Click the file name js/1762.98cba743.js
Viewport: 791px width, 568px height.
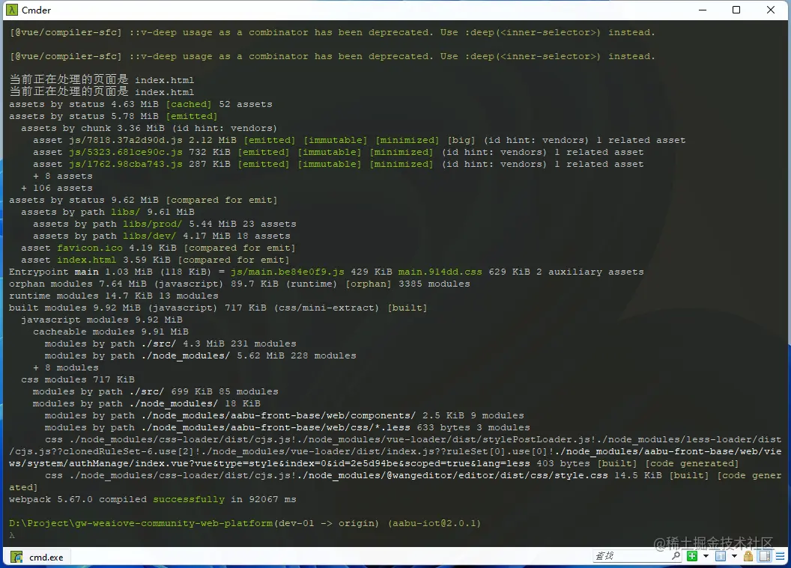coord(126,165)
